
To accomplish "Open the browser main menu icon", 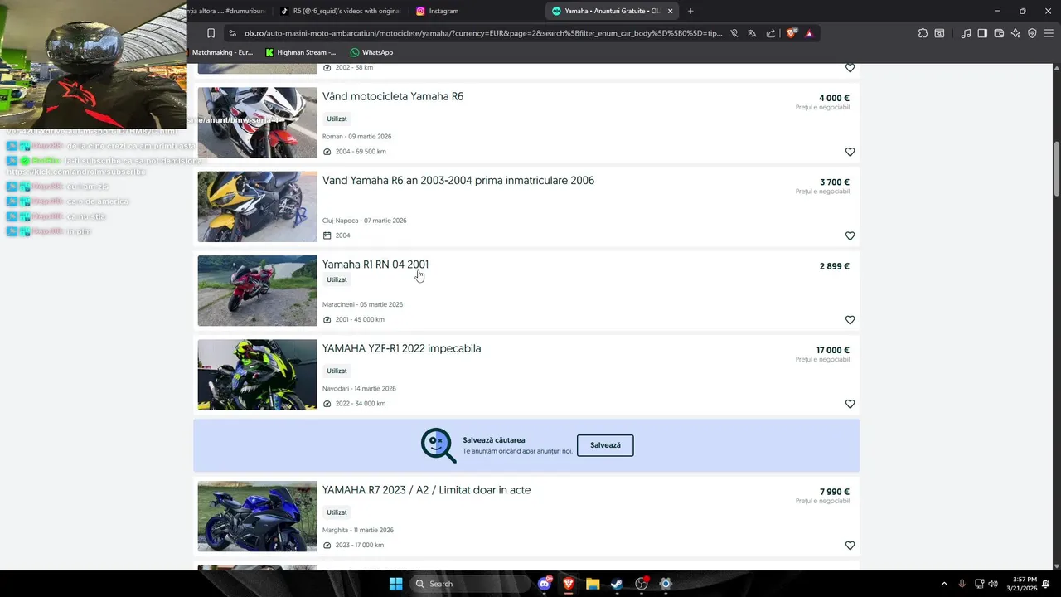I will 1049,33.
